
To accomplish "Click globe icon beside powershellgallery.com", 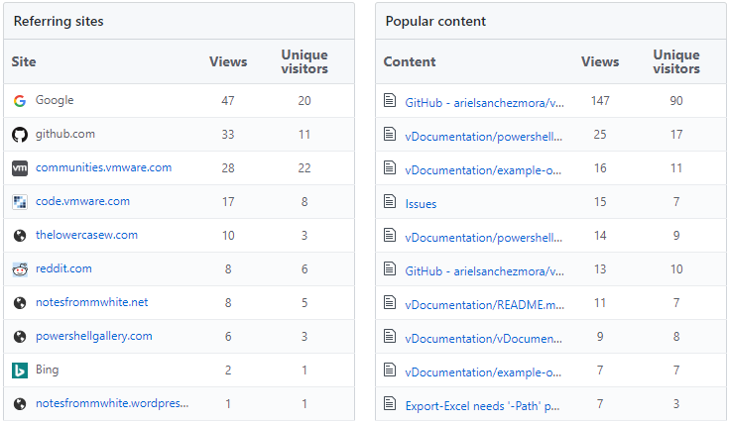I will pos(20,337).
